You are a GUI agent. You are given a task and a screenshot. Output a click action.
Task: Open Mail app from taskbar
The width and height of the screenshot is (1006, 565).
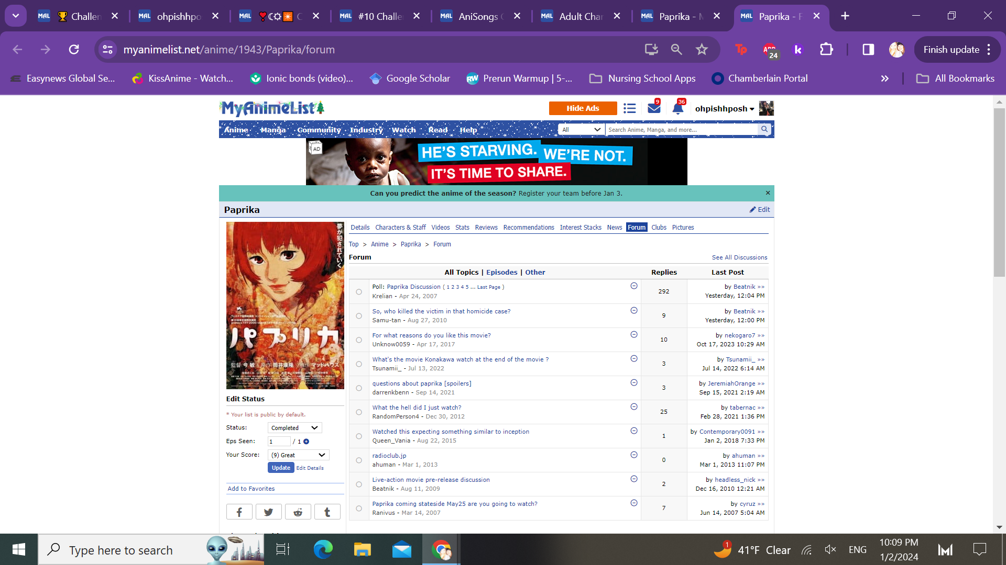(402, 549)
